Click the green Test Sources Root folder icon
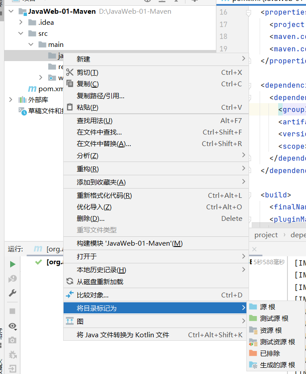Screen dimensions: 306x374 253,318
